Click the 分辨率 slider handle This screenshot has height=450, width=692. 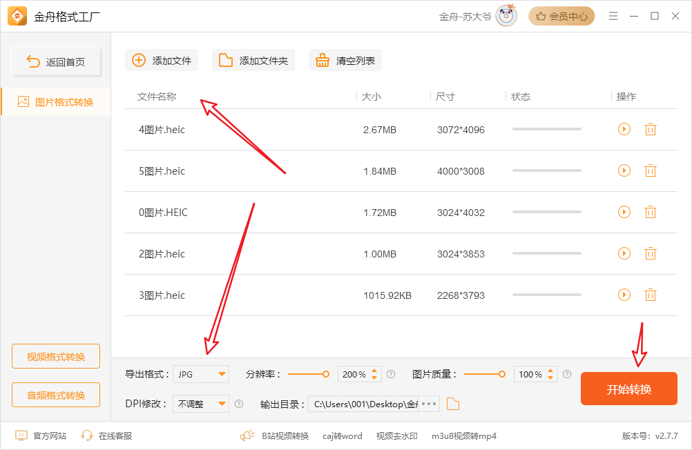(x=325, y=374)
